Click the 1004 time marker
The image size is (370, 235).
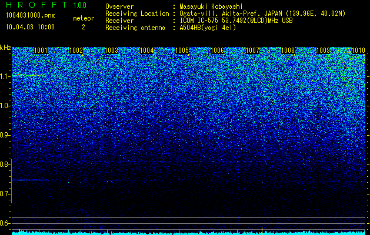click(147, 51)
